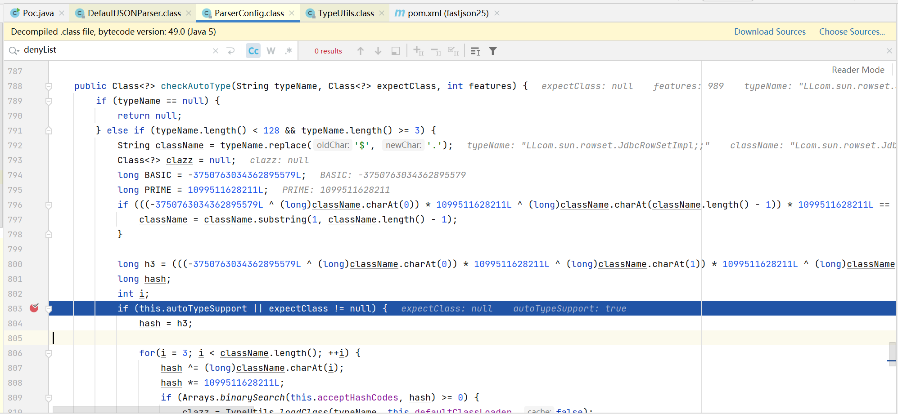The height and width of the screenshot is (414, 898).
Task: Click the fold end marker at line 798
Action: tap(49, 235)
